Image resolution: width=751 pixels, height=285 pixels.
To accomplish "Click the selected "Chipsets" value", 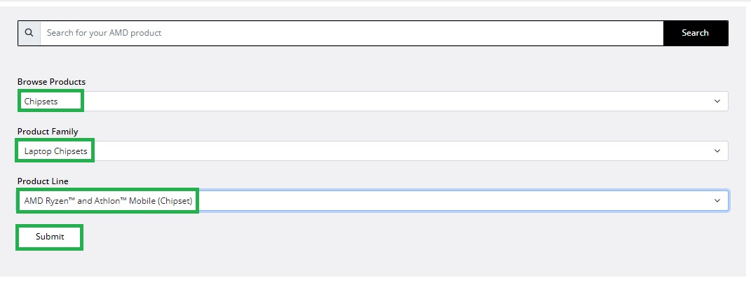I will click(x=41, y=102).
